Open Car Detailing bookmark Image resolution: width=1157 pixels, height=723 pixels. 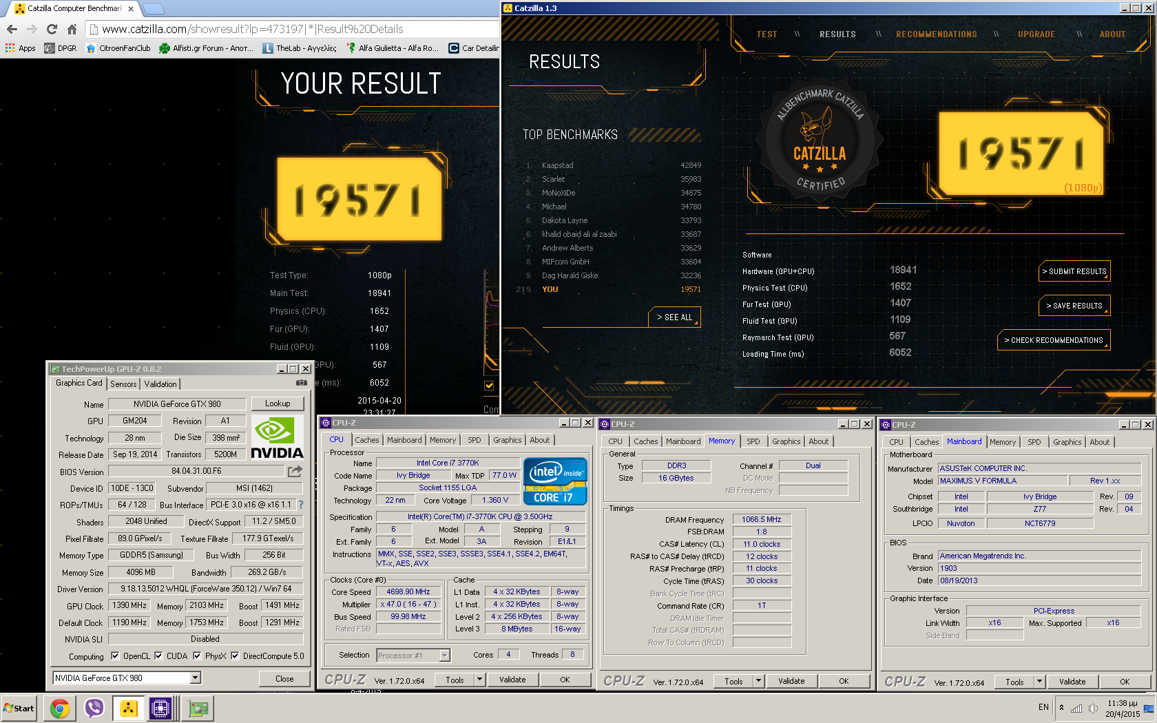(x=474, y=48)
